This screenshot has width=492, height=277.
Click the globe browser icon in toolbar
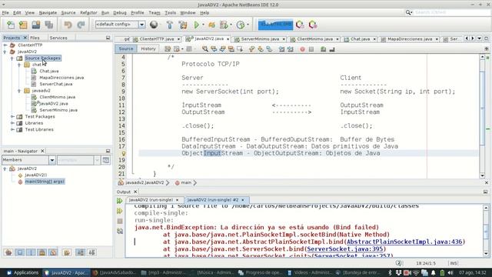[x=154, y=25]
